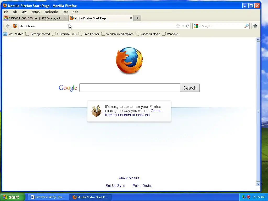268x201 pixels.
Task: Switch to Directory Listing taskbar window
Action: tap(48, 197)
